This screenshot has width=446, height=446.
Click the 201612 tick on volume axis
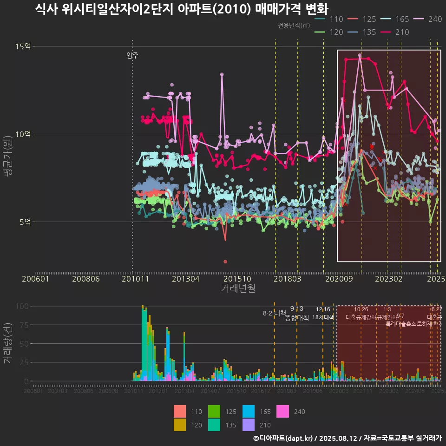tap(261, 391)
